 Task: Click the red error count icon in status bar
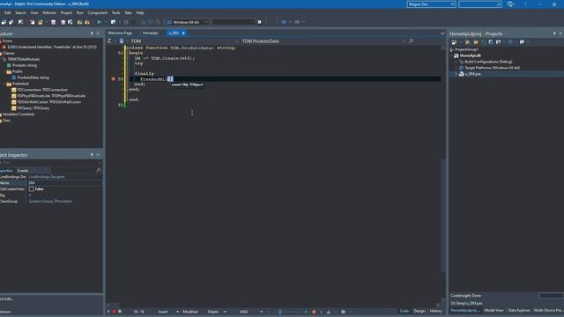(314, 312)
